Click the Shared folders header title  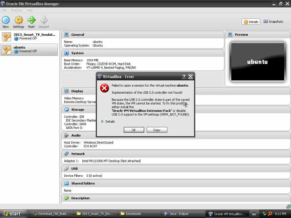point(83,183)
